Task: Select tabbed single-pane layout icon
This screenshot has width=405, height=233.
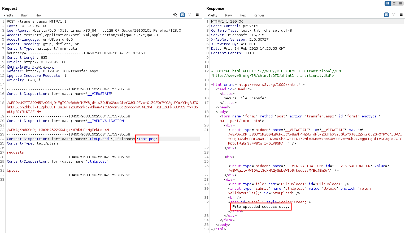Action: point(400,3)
